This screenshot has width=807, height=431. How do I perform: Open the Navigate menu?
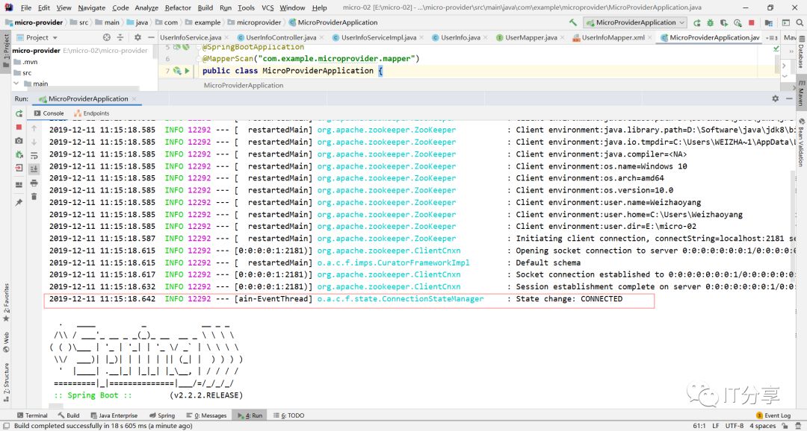(92, 7)
